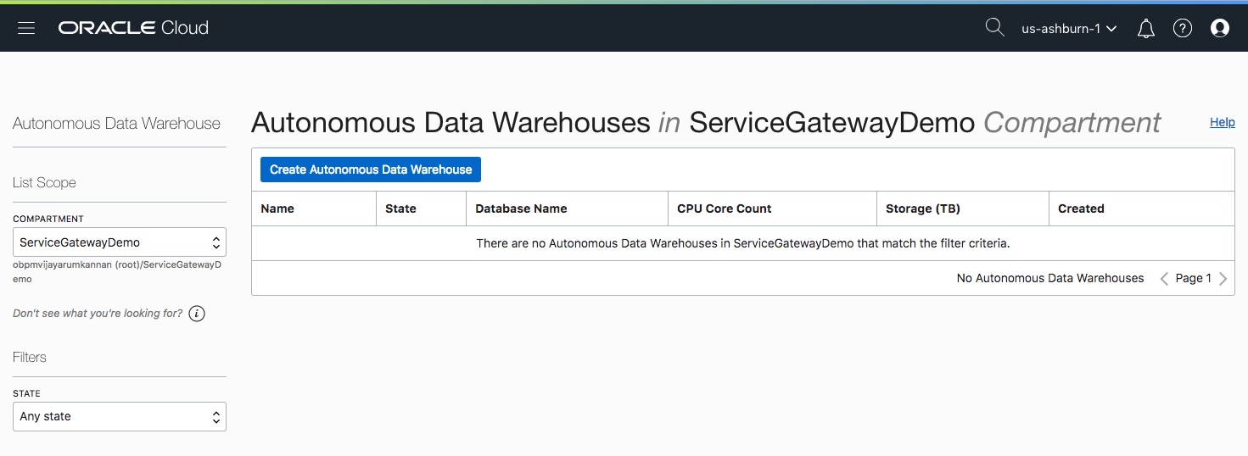Click the CPU Core Count column header

click(725, 209)
